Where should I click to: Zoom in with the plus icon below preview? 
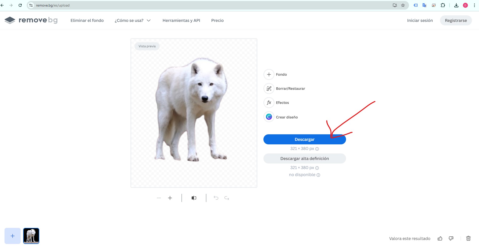point(170,198)
